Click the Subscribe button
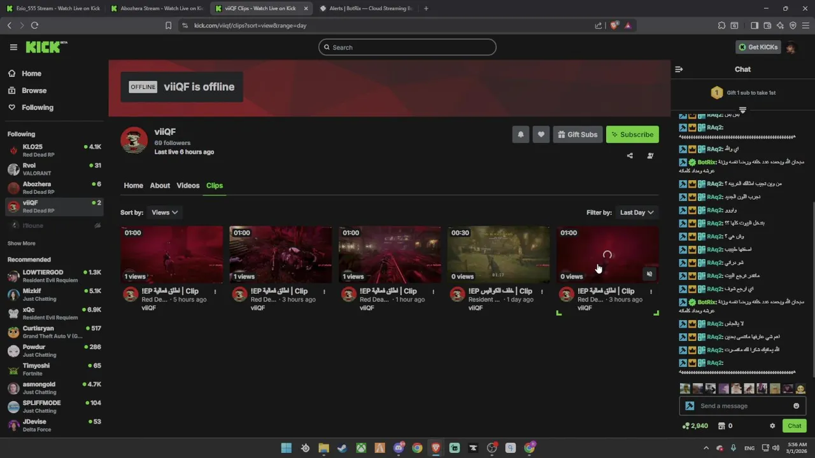The image size is (815, 458). click(632, 134)
